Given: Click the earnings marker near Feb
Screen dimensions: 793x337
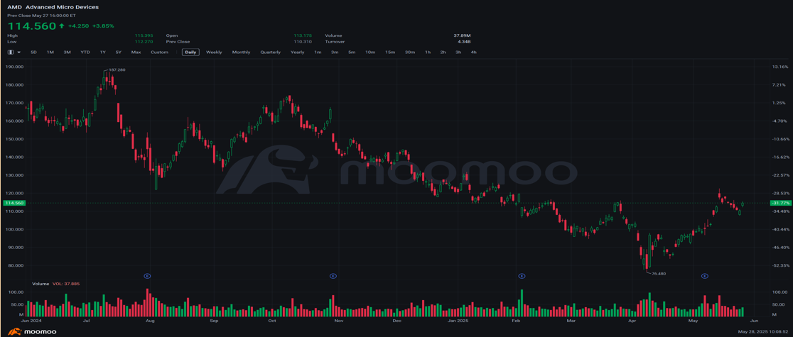Looking at the screenshot, I should [522, 276].
